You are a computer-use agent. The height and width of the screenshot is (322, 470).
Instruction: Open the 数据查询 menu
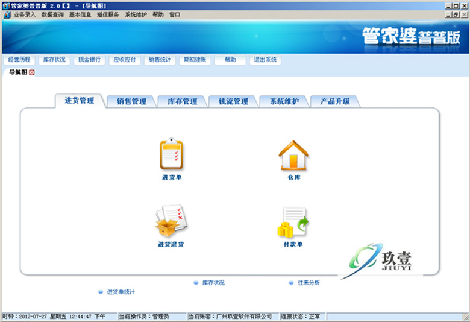[x=52, y=14]
